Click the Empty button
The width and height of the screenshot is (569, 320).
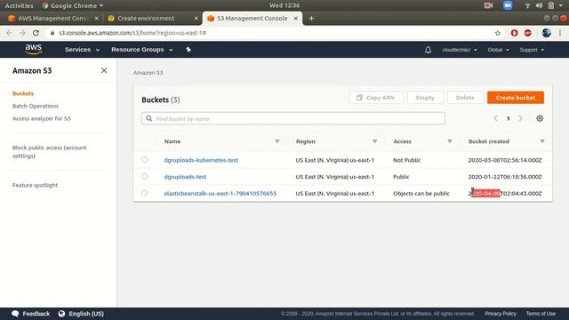click(425, 97)
